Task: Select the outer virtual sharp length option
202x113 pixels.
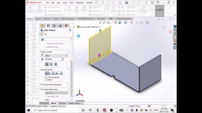Action: (x=47, y=64)
